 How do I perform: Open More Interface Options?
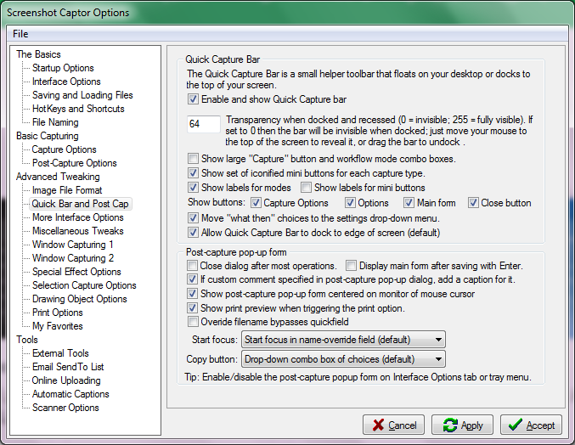coord(78,217)
